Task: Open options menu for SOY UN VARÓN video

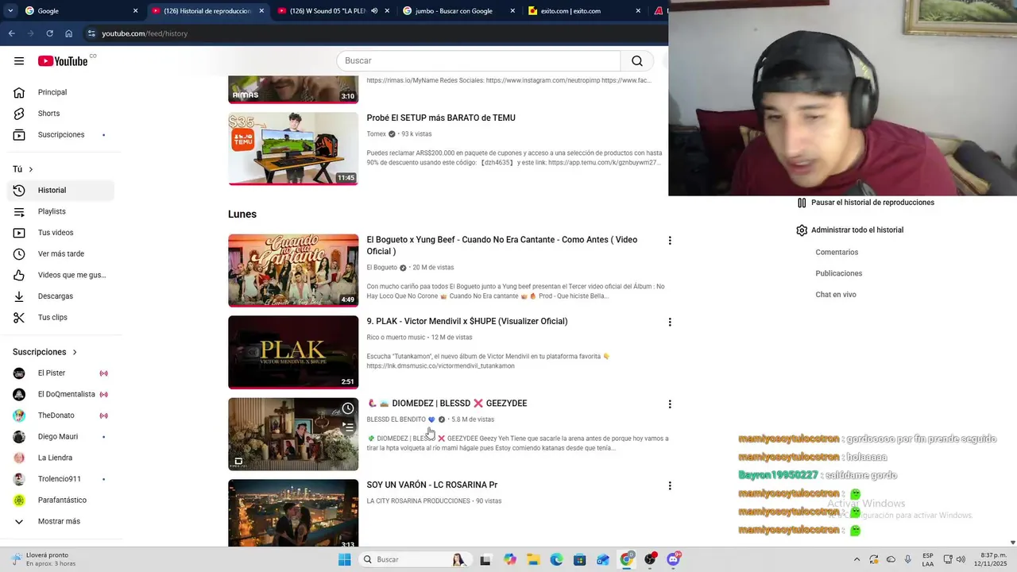Action: (670, 485)
